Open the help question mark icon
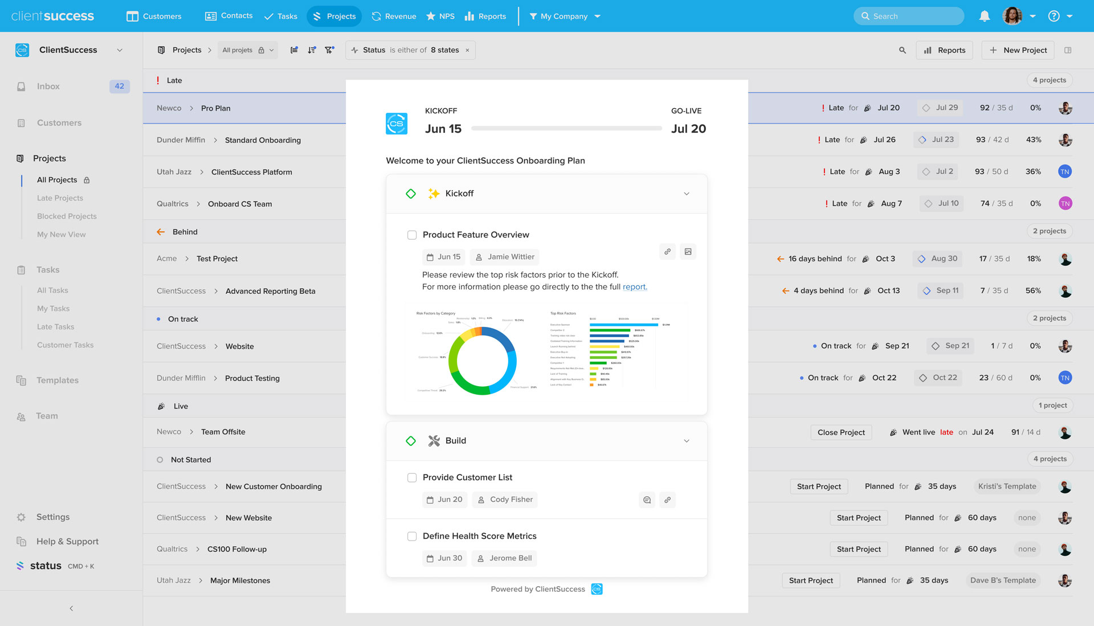Screen dimensions: 1094x626 pyautogui.click(x=1054, y=17)
